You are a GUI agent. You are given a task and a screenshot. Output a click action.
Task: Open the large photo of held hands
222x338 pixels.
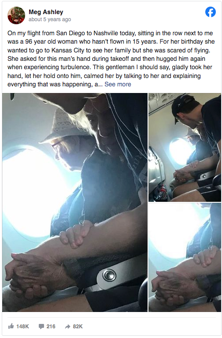click(75, 202)
